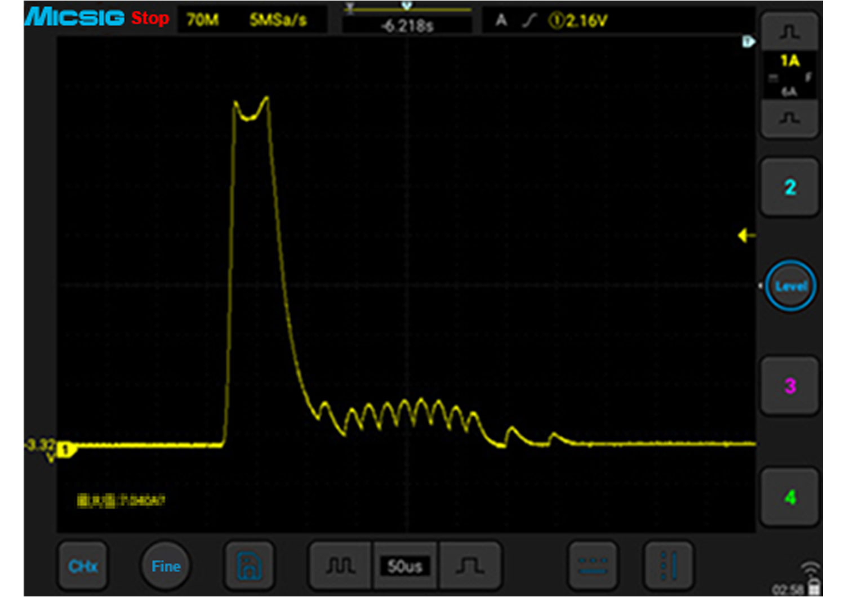Tap the vertical dashed cursor lines icon

[668, 565]
